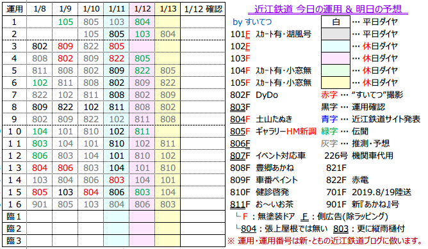This screenshot has width=428, height=249.
Task: Click 102 in row 8 under 1/10
Action: [x=91, y=107]
